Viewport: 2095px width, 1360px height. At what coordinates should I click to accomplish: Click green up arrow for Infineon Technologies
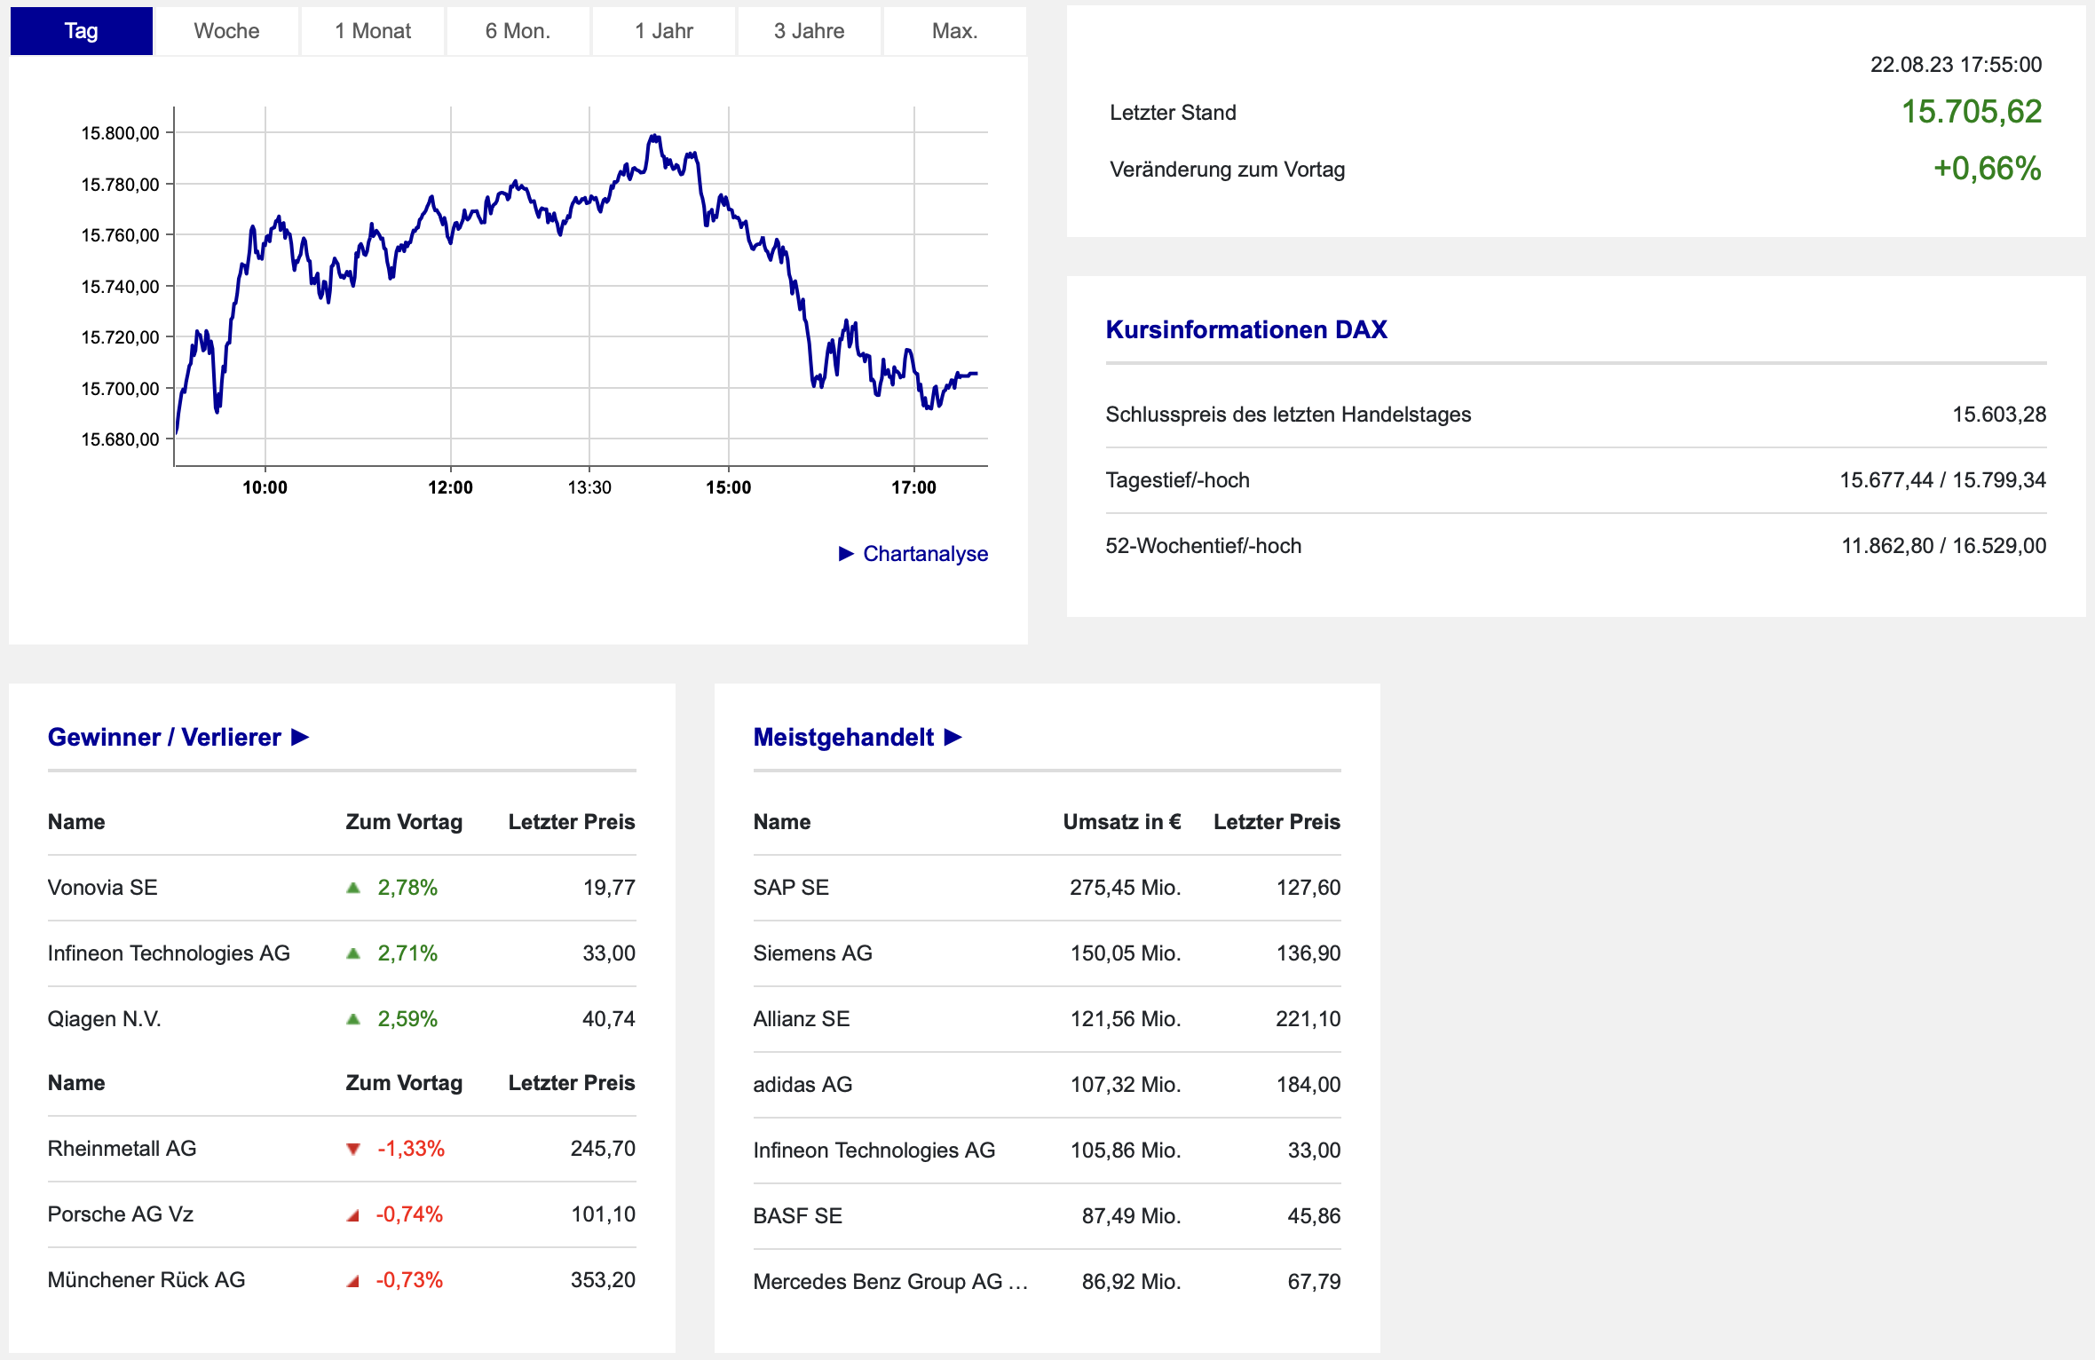tap(353, 953)
